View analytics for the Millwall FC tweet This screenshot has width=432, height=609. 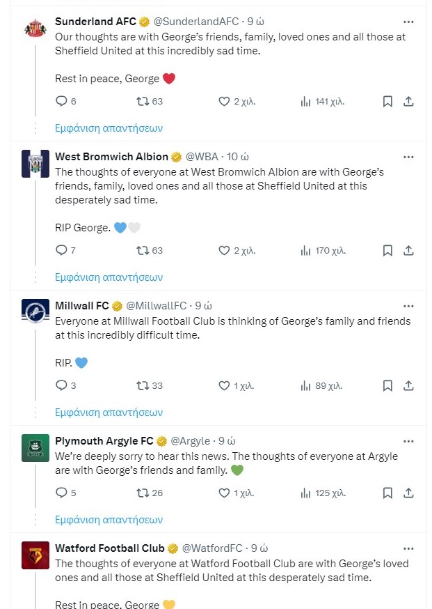(321, 385)
